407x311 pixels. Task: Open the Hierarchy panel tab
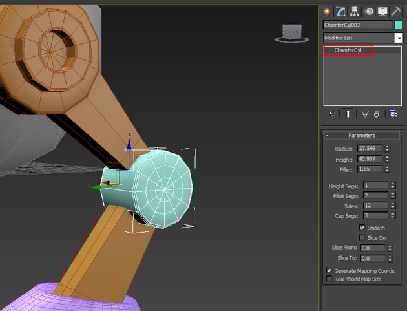tap(355, 11)
